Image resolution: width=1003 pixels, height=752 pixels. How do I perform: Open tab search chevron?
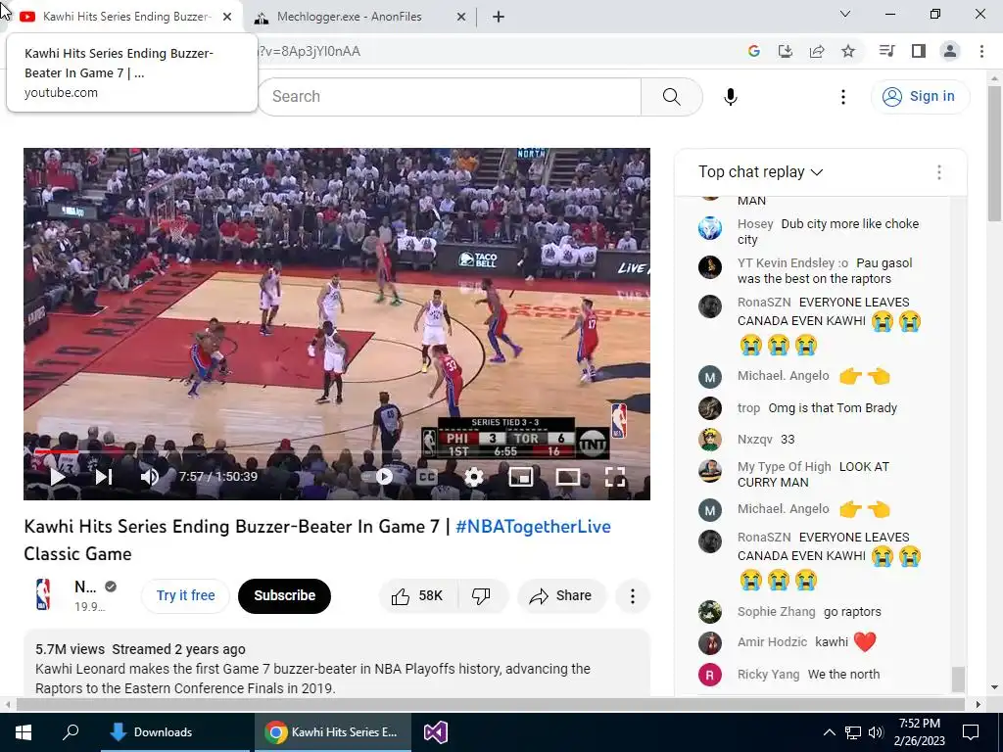coord(845,14)
